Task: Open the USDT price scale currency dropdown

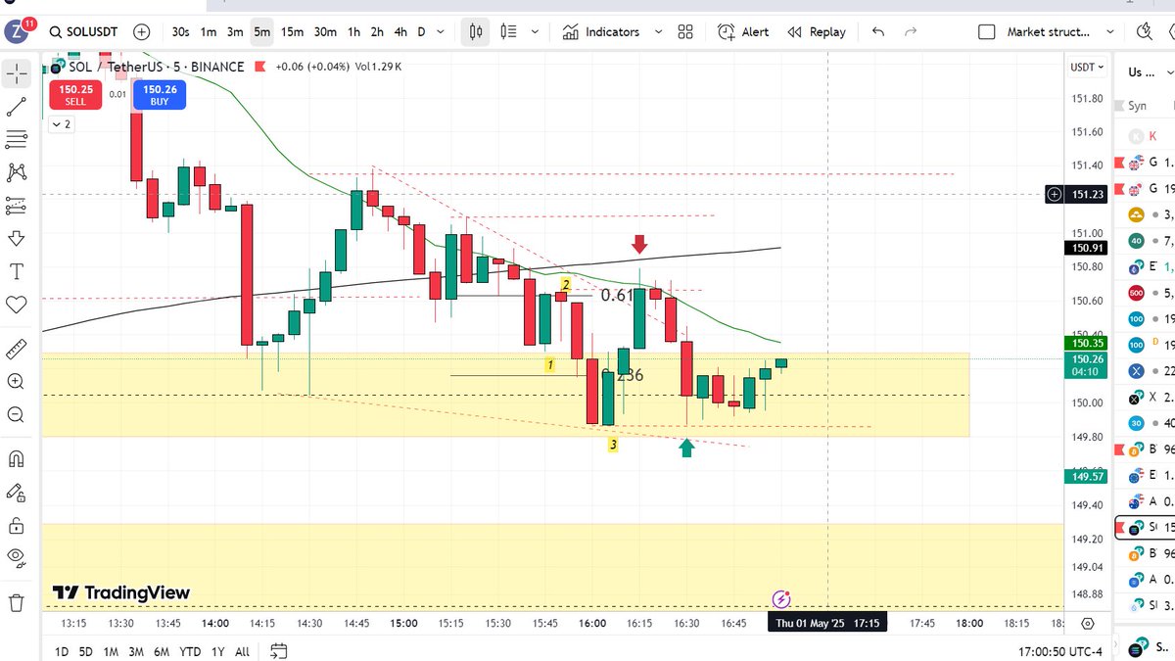Action: [x=1087, y=68]
